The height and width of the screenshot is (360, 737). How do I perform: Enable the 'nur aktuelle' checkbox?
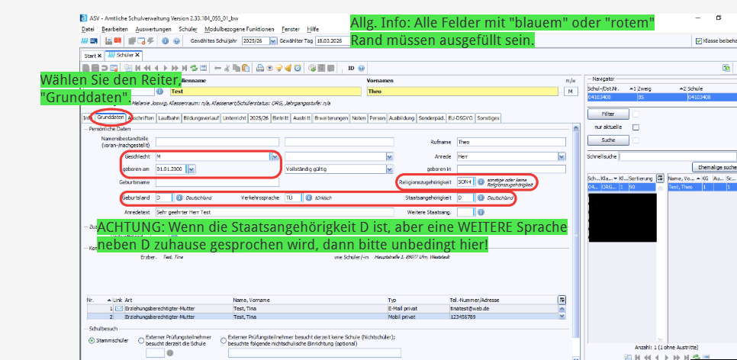coord(636,127)
